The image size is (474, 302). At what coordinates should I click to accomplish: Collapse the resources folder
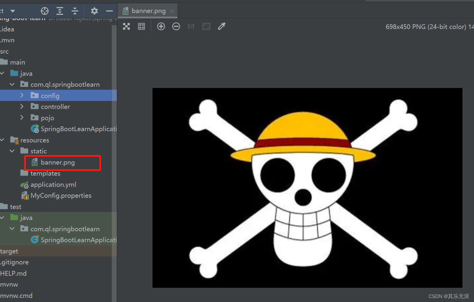pyautogui.click(x=2, y=140)
